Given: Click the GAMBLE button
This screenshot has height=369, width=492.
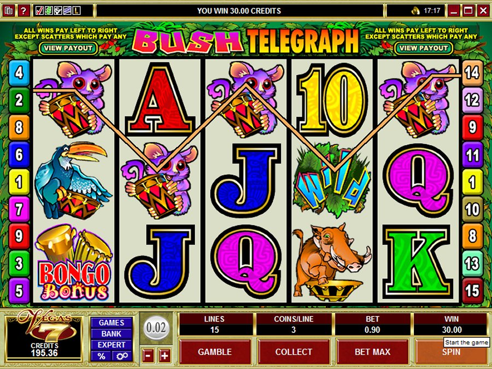Looking at the screenshot, I should [x=215, y=352].
